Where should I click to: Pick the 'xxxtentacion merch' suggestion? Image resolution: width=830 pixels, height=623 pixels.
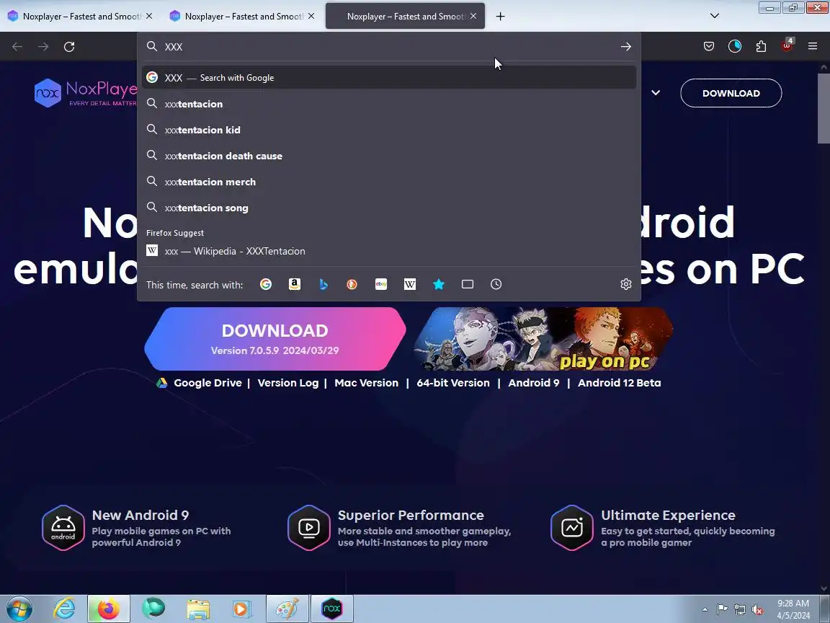pyautogui.click(x=389, y=182)
